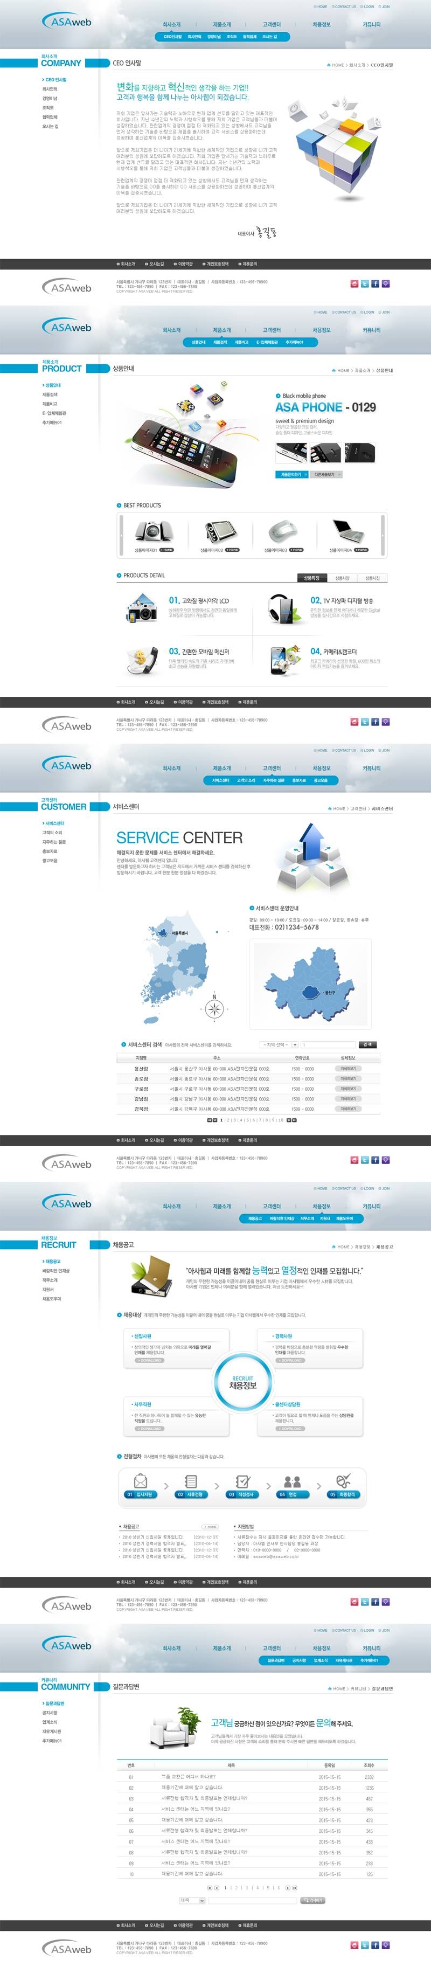Screen dimensions: 431x1967
Task: Click DOWNLOAD button under 신입사원
Action: click(149, 1361)
